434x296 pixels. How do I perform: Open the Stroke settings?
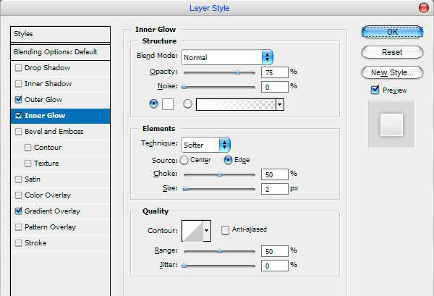(35, 243)
